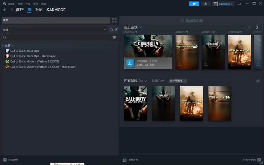This screenshot has width=264, height=165.
Task: Switch to Big Picture mode icon
Action: coord(239,4)
